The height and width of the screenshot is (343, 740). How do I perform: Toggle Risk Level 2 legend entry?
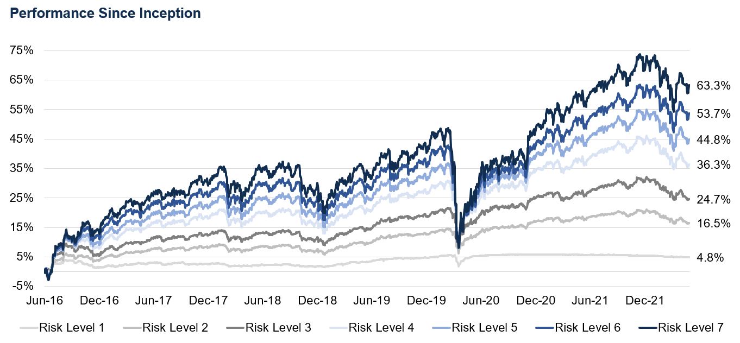[x=175, y=328]
